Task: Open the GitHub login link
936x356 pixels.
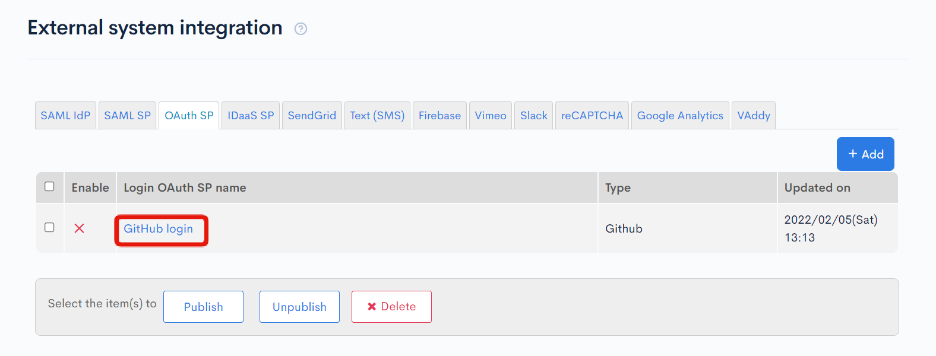Action: [x=158, y=228]
